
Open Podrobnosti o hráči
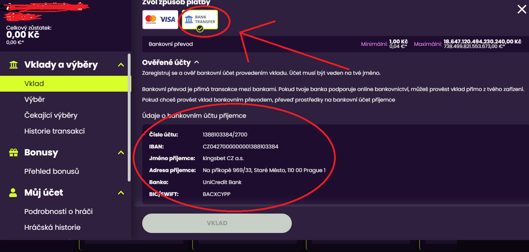click(x=58, y=212)
